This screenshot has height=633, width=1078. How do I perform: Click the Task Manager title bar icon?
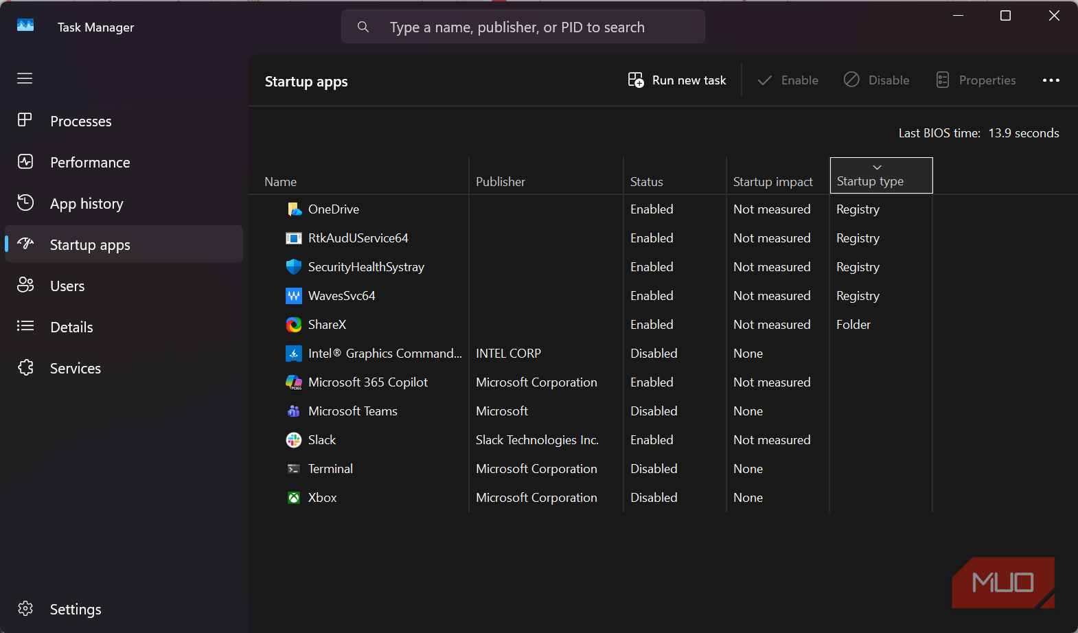coord(25,25)
